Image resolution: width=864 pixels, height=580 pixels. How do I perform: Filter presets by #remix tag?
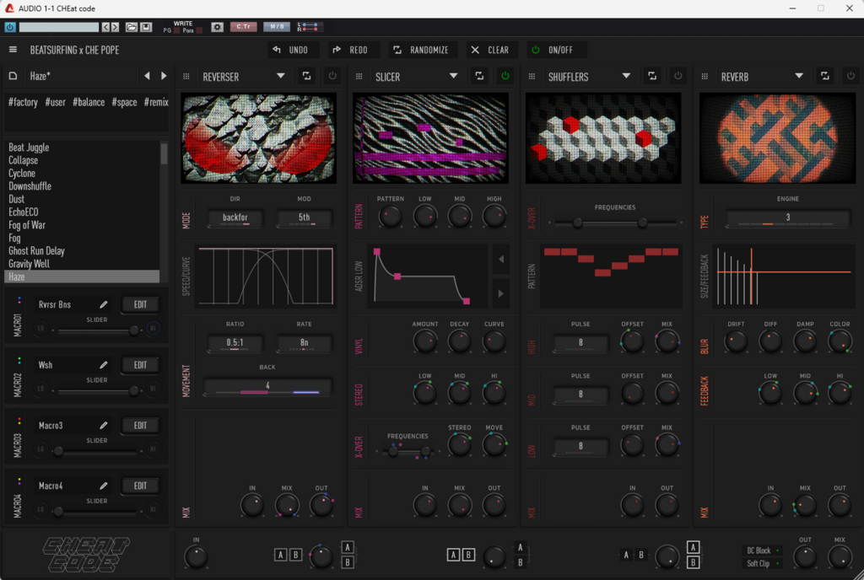[x=156, y=102]
